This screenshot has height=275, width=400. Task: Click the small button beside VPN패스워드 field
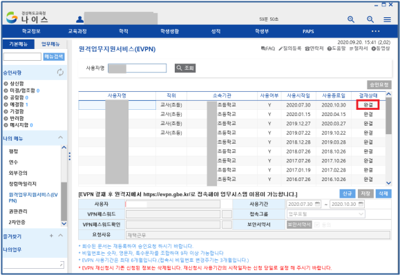pyautogui.click(x=227, y=214)
